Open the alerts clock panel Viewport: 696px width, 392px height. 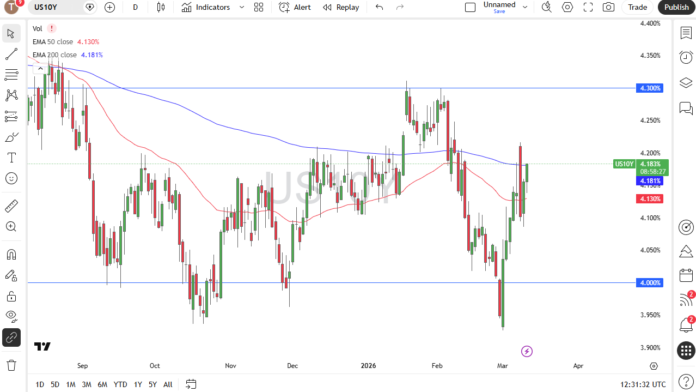(x=686, y=57)
